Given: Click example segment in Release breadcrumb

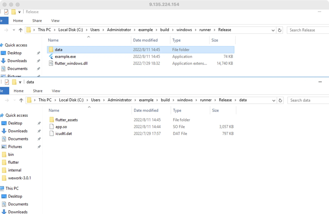Looking at the screenshot, I should pos(145,30).
